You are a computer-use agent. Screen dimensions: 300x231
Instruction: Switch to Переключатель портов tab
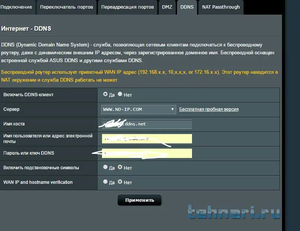pyautogui.click(x=67, y=7)
